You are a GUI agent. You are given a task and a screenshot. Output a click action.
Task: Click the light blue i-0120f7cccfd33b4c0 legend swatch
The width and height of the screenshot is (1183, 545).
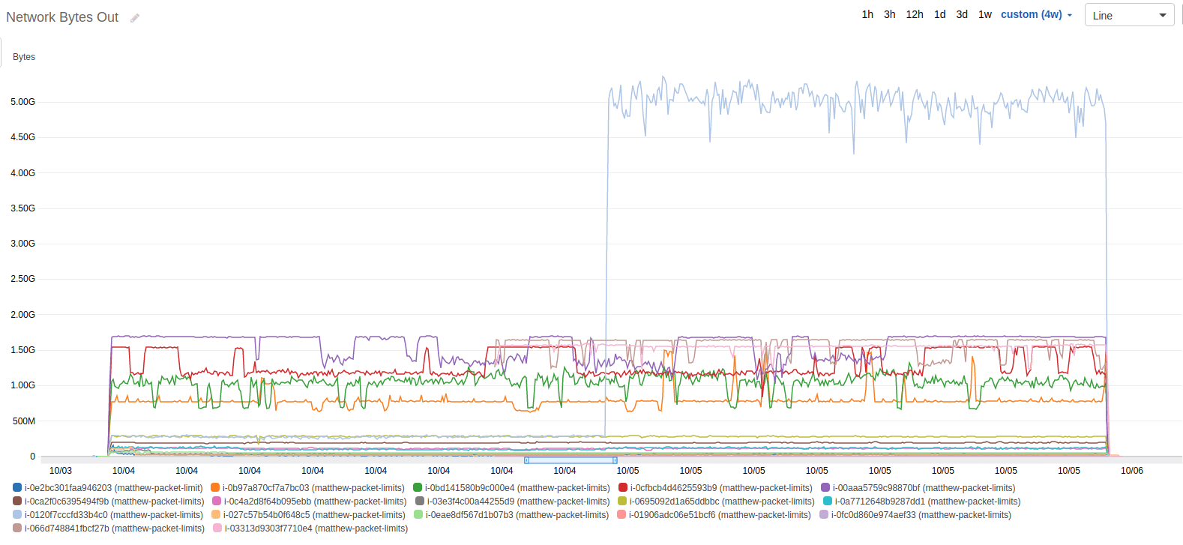tap(17, 515)
